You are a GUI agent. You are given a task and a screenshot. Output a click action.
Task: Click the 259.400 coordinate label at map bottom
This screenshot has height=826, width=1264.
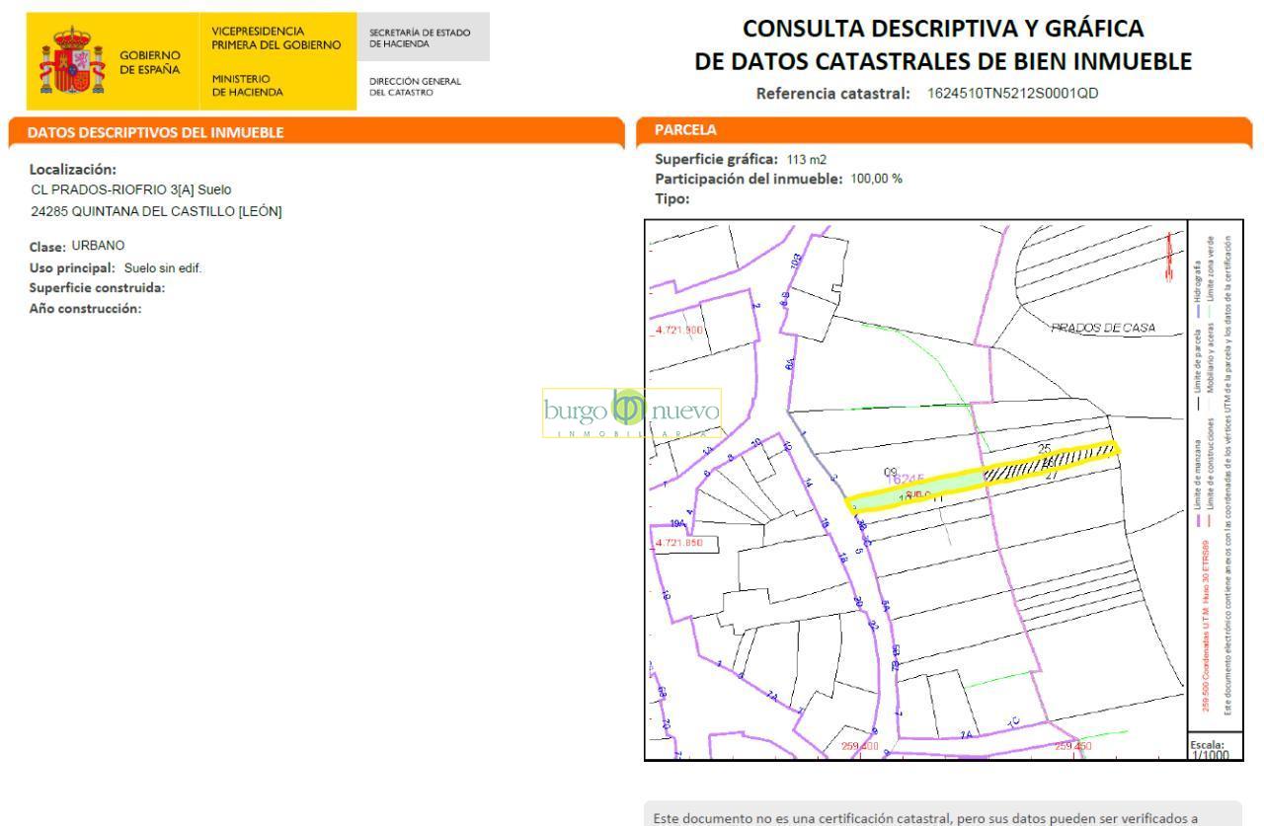point(859,747)
